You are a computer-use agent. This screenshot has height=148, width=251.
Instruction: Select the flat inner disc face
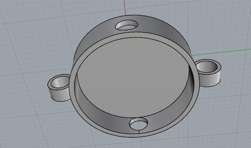click(x=133, y=78)
